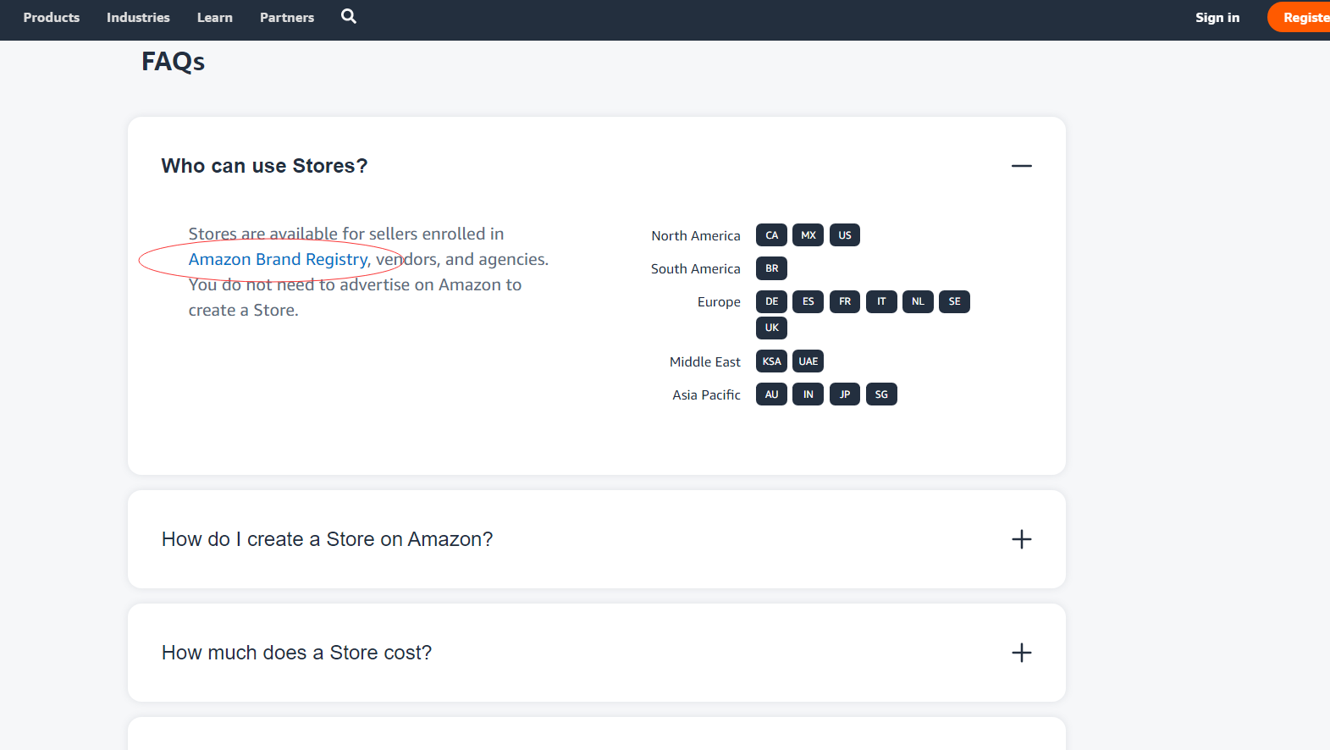This screenshot has height=750, width=1330.
Task: Click the Who can use Stores heading
Action: point(264,166)
